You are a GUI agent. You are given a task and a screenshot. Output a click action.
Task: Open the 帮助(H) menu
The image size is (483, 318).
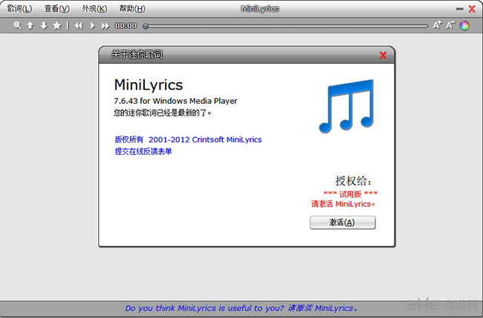click(x=132, y=9)
